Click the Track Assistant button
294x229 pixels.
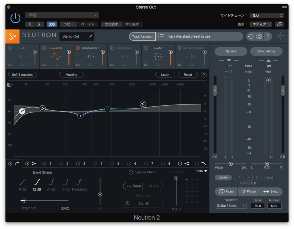pyautogui.click(x=142, y=36)
